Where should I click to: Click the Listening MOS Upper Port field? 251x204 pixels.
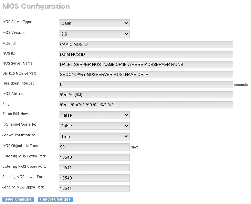point(94,168)
